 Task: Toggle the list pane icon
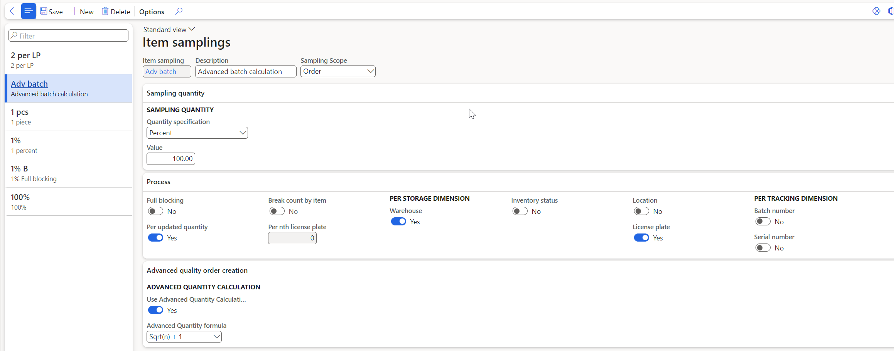point(29,11)
